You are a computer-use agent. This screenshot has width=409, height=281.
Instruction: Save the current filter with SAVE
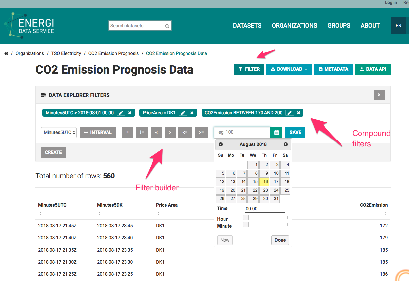coord(295,132)
